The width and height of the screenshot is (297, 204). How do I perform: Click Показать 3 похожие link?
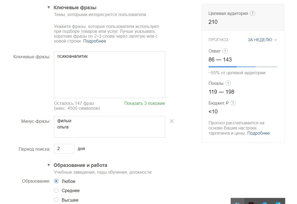(x=145, y=103)
